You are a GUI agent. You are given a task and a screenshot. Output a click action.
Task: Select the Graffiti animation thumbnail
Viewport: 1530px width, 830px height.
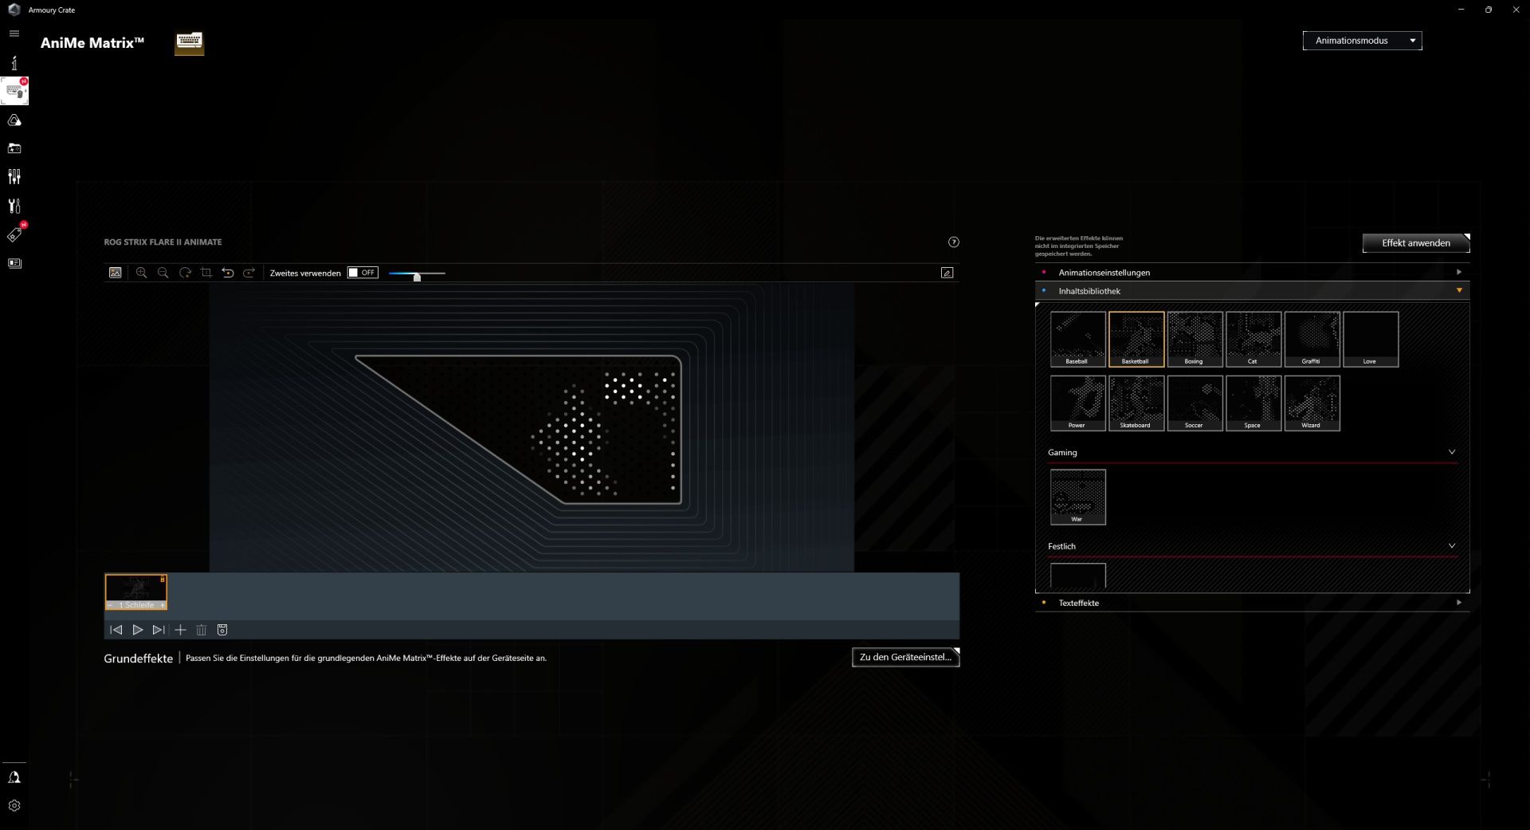point(1312,339)
